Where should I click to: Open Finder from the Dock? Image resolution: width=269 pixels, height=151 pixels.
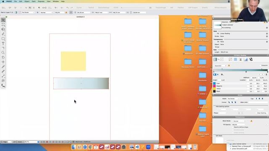click(x=74, y=147)
